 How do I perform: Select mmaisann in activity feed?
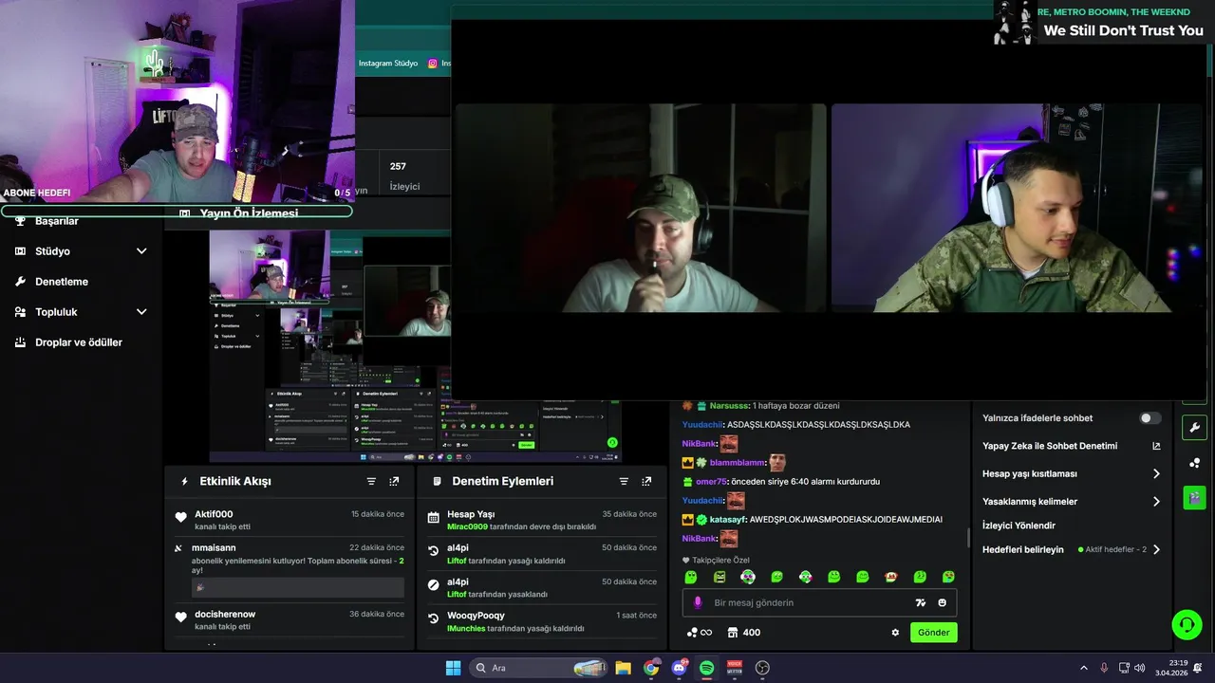coord(214,547)
